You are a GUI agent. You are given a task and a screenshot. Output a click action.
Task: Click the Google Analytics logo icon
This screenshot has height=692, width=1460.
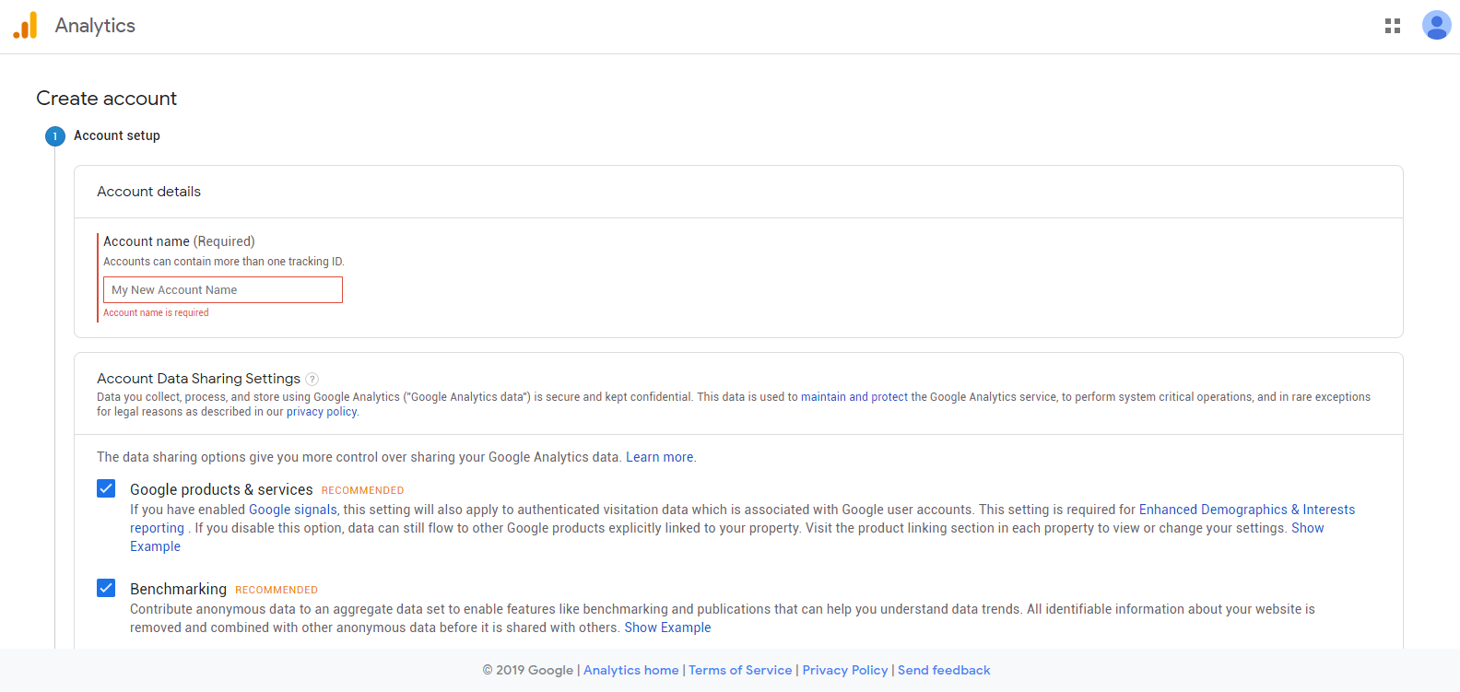(26, 25)
